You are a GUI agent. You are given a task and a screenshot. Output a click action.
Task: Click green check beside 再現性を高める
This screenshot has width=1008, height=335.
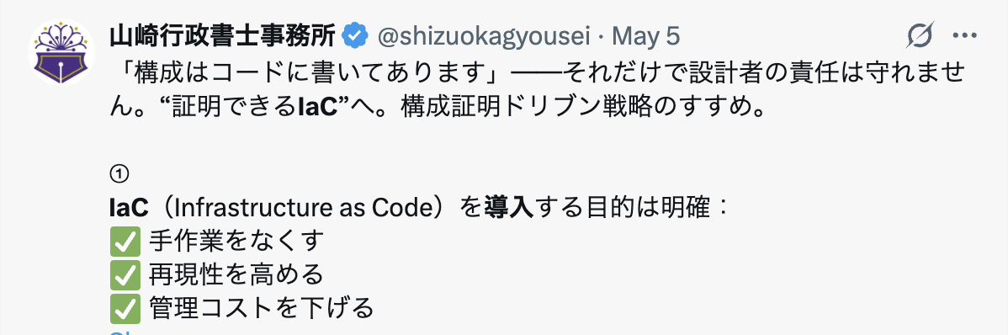click(125, 275)
